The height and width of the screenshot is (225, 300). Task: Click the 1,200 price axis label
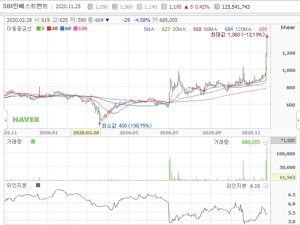(289, 53)
